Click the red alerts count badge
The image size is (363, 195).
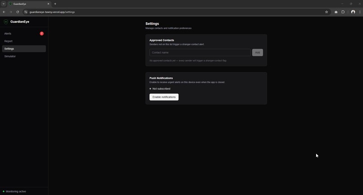click(42, 34)
